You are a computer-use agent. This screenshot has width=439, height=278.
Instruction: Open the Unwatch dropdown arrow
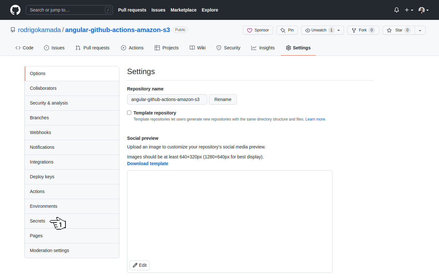[x=338, y=30]
